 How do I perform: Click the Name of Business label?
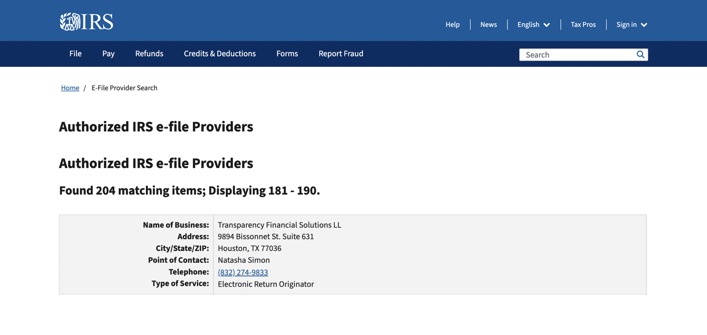coord(176,225)
